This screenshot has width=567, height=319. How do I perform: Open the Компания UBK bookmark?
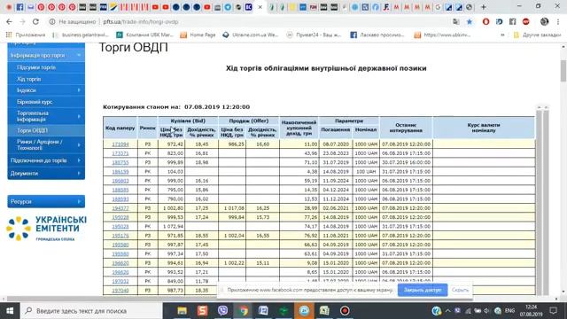[144, 35]
